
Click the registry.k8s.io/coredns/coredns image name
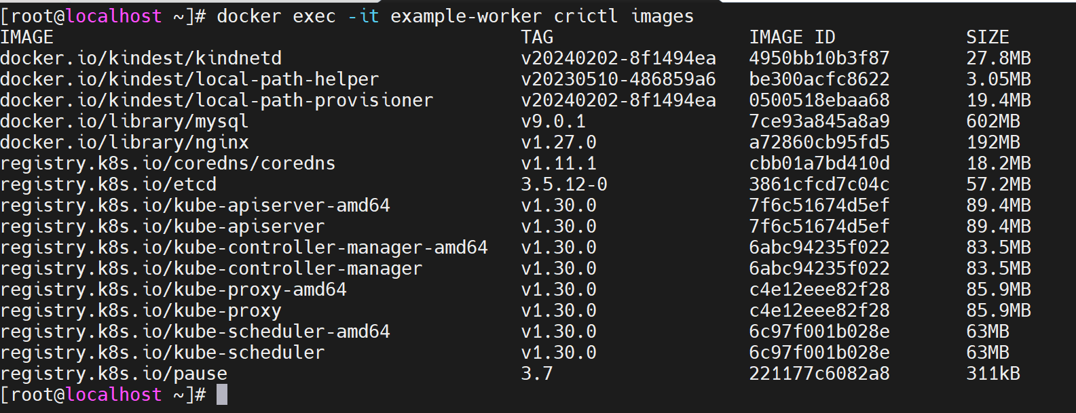pyautogui.click(x=168, y=163)
